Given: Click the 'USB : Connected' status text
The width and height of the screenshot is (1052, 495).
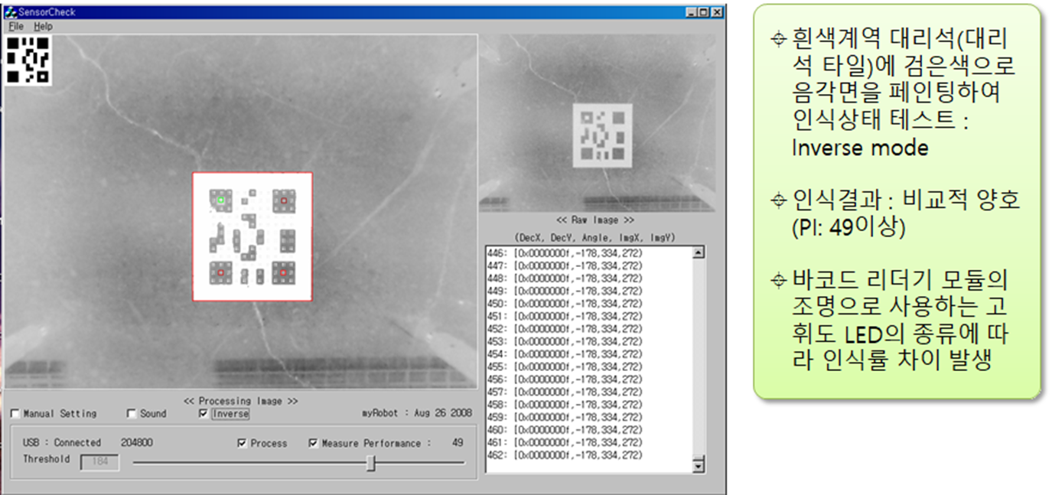Looking at the screenshot, I should (x=61, y=443).
